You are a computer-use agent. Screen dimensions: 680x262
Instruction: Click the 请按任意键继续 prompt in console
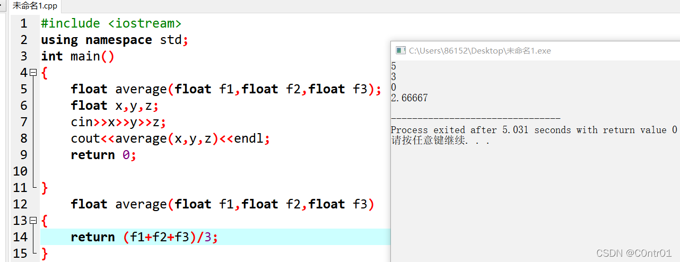[x=440, y=141]
